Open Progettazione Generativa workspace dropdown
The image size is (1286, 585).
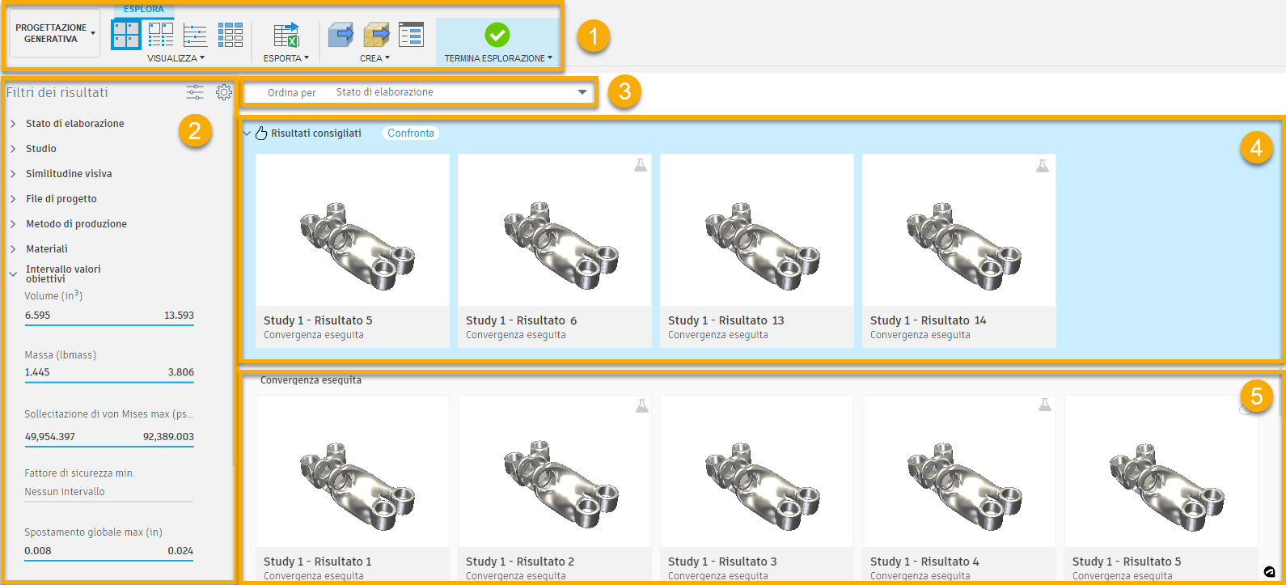[x=55, y=33]
